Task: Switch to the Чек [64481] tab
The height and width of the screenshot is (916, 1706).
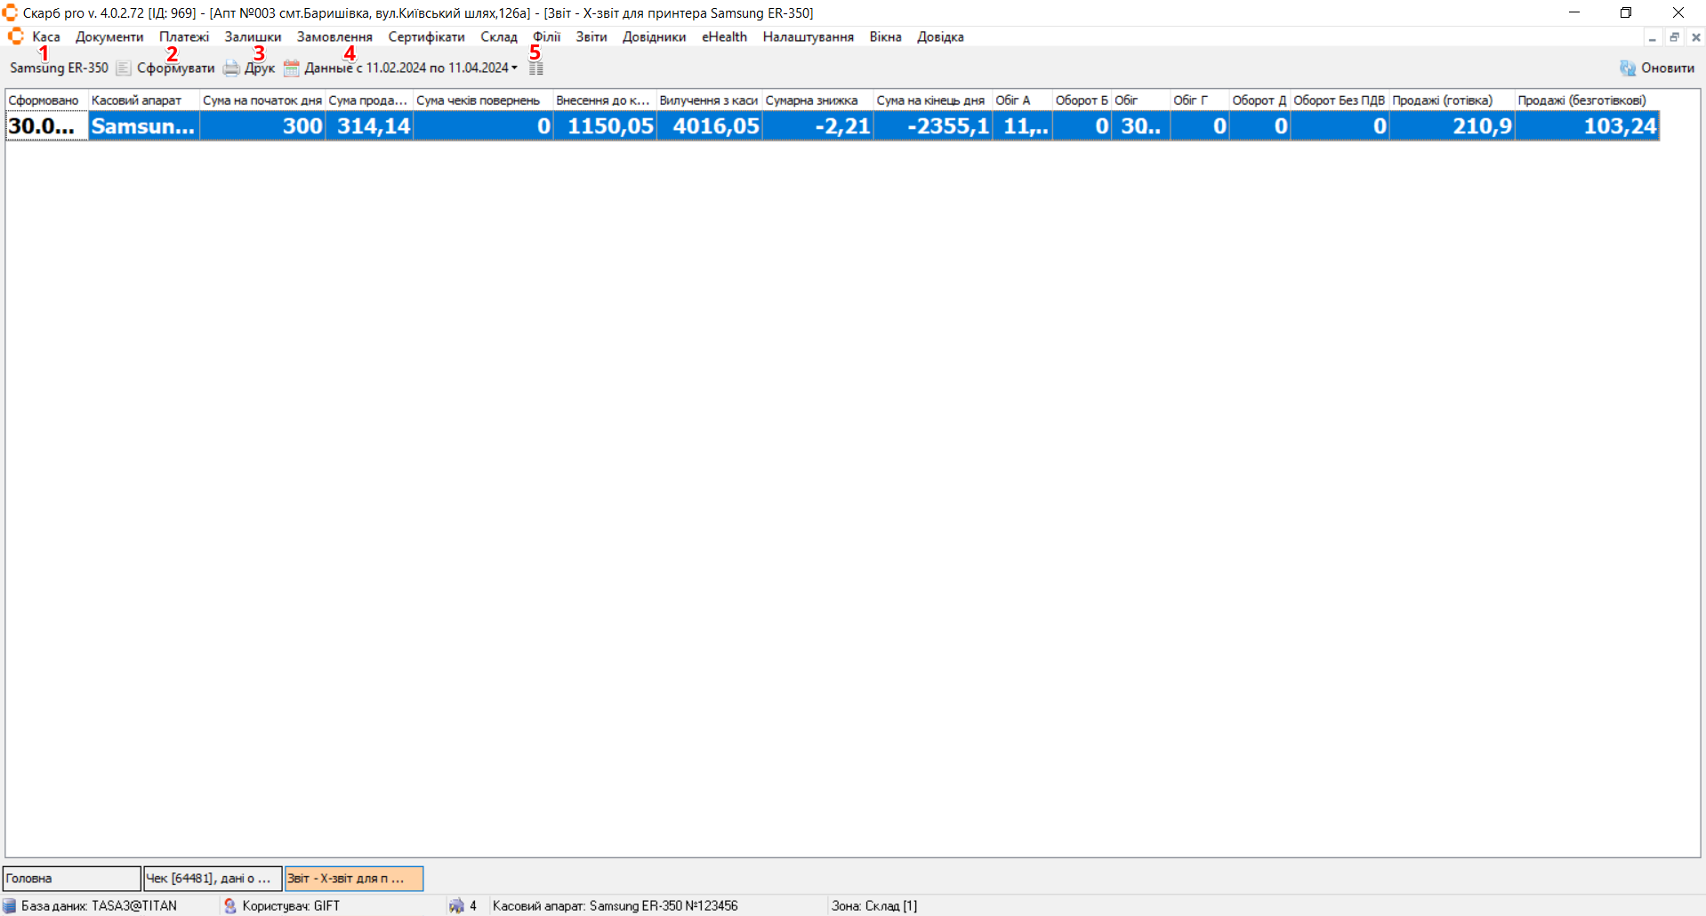Action: pos(213,879)
